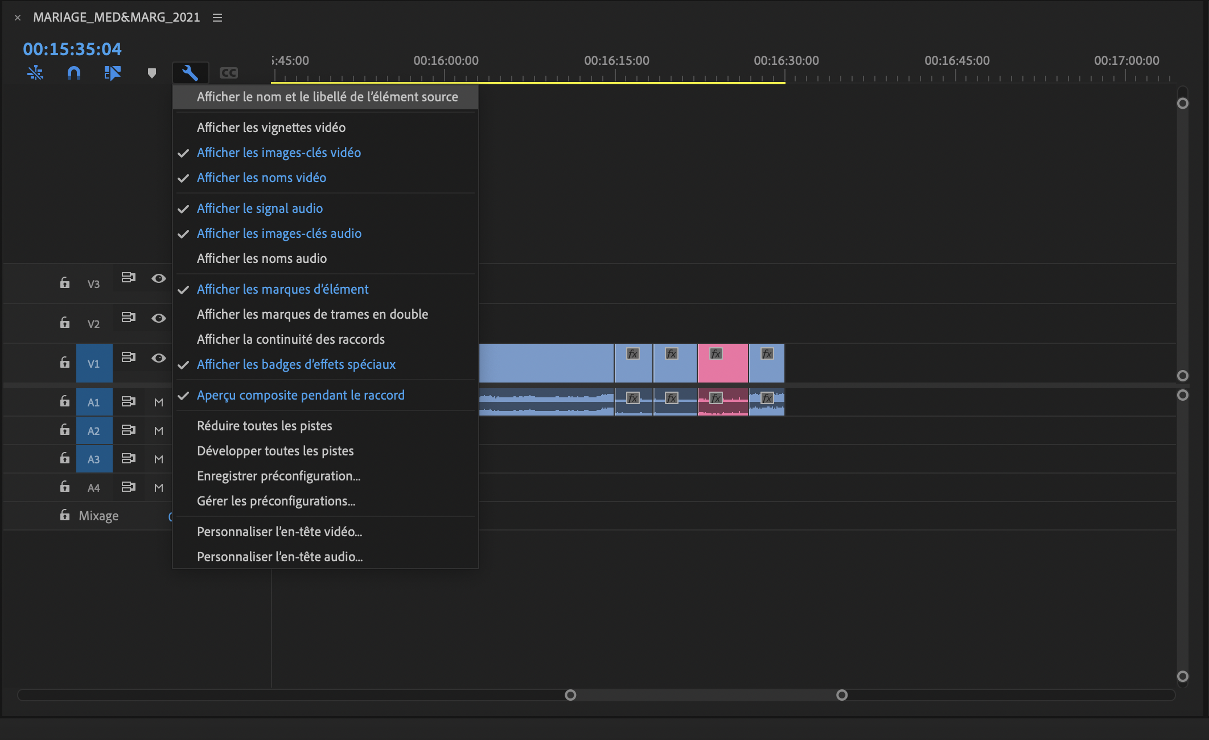1209x740 pixels.
Task: Choose Développer toutes les pistes
Action: click(x=275, y=451)
